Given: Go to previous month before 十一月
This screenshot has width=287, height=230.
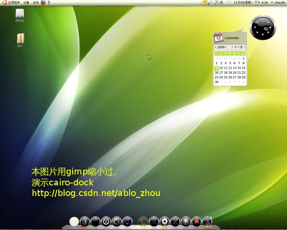Looking at the screenshot, I should click(x=232, y=47).
